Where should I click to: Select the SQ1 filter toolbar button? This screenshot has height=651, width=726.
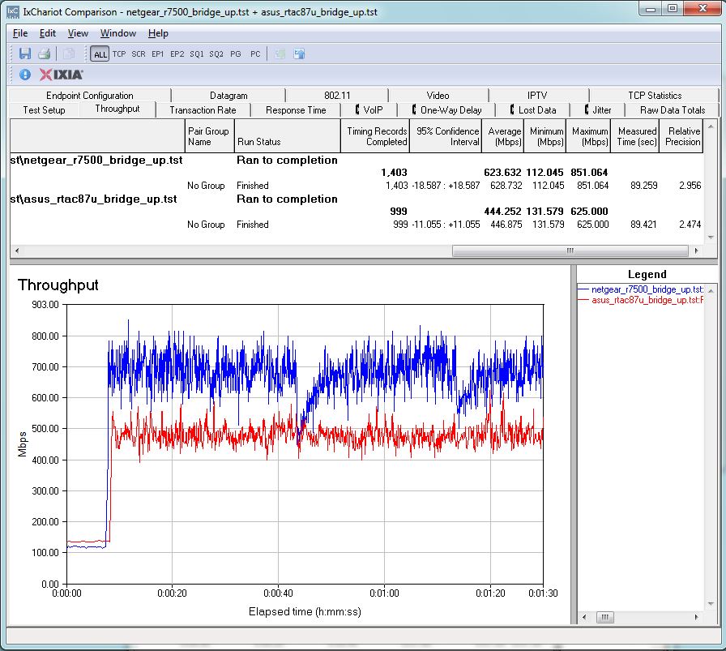197,54
